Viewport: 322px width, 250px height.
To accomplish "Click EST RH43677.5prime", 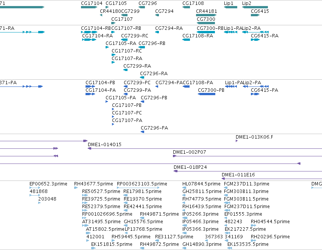I will pyautogui.click(x=76, y=188).
